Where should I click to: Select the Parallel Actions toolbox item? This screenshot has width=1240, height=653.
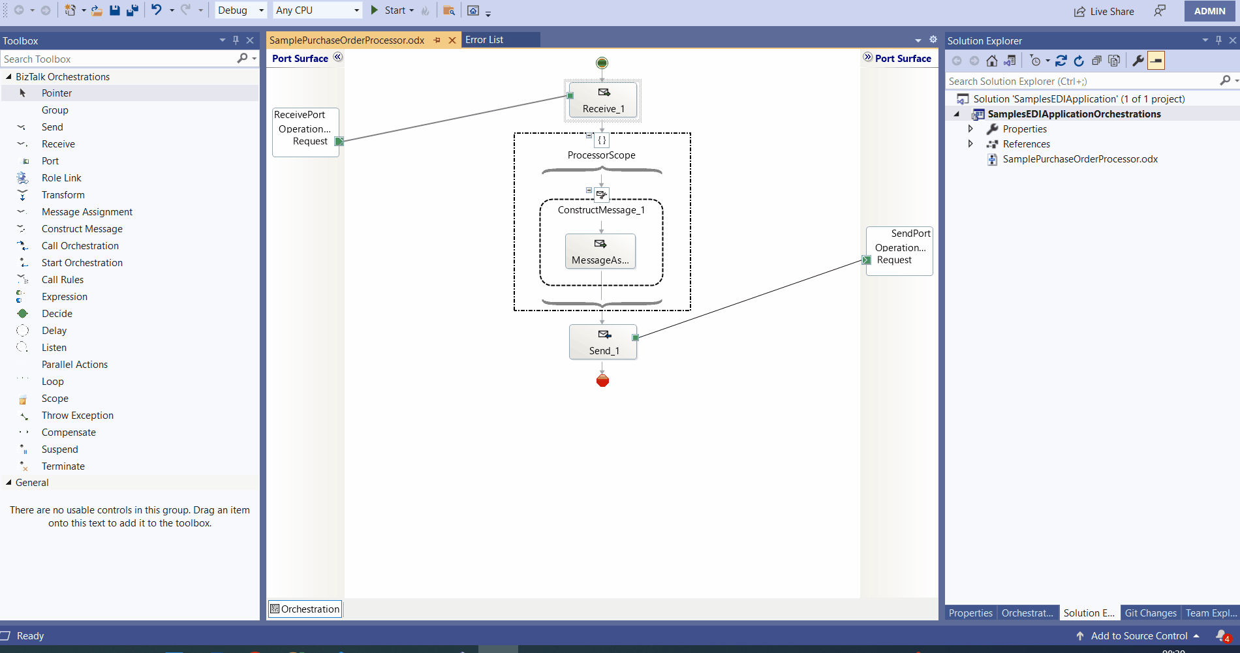(x=74, y=365)
